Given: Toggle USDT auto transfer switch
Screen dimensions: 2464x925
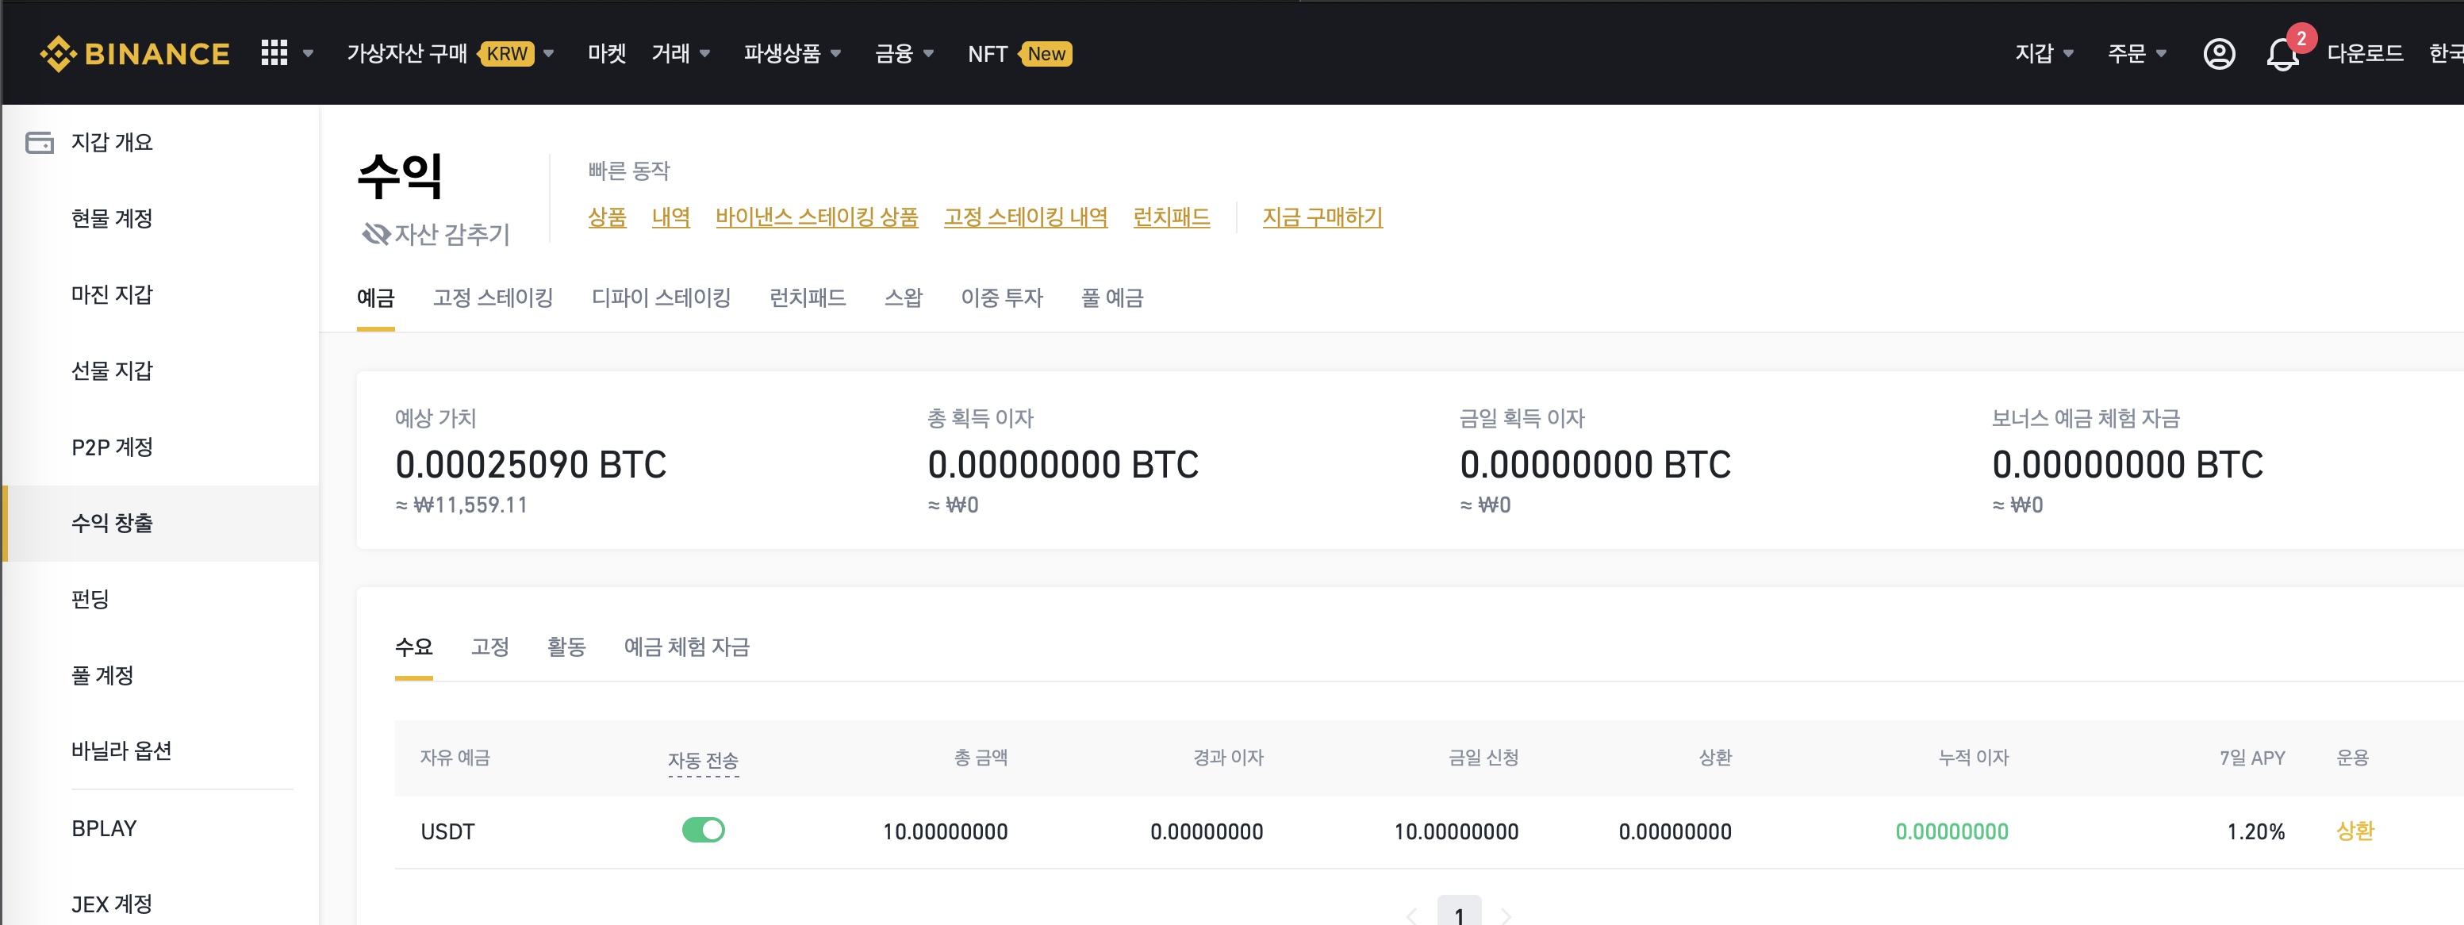Looking at the screenshot, I should point(703,831).
